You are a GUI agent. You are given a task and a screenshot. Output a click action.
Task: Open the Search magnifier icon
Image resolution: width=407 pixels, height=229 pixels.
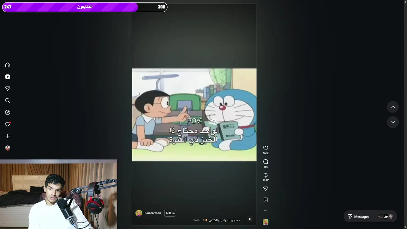(x=8, y=101)
